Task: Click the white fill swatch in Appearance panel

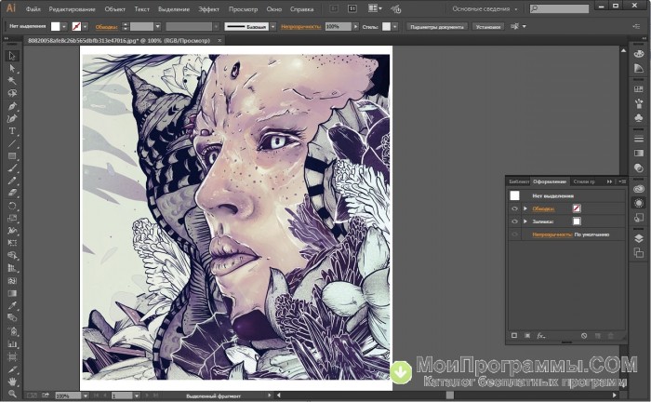Action: pos(577,221)
